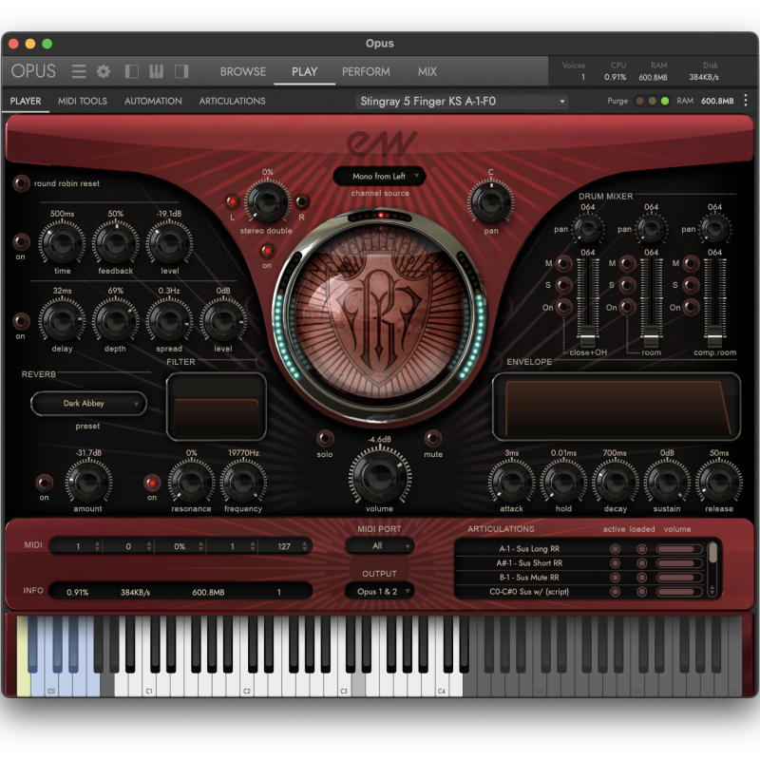Click the round robin reset button
The height and width of the screenshot is (760, 760).
21,183
